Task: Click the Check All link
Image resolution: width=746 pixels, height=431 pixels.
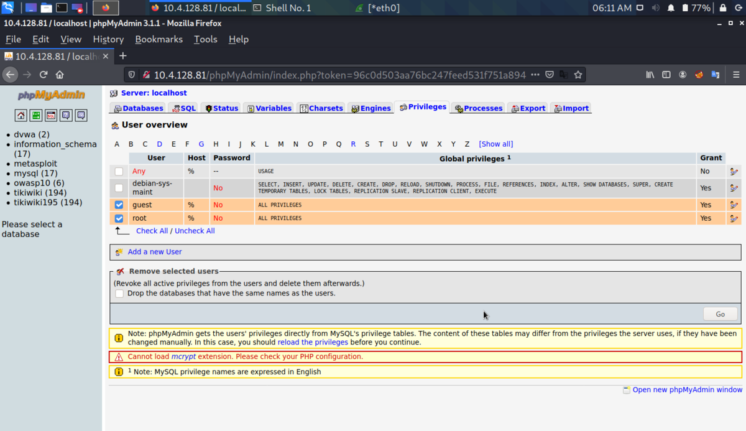Action: point(152,231)
